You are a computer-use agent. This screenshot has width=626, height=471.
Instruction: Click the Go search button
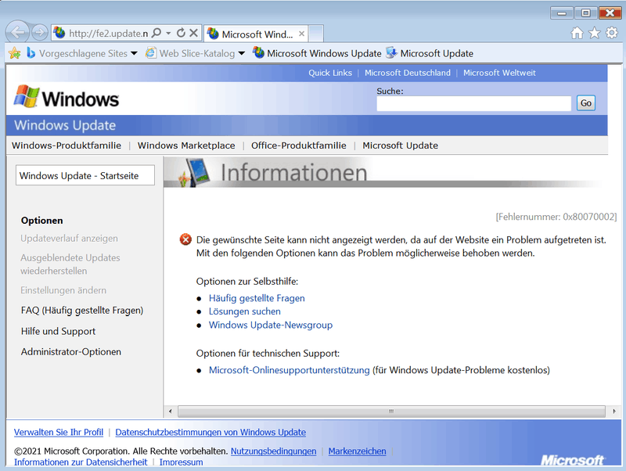[x=585, y=103]
